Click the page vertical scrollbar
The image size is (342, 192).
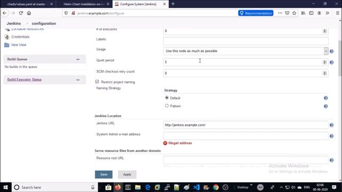pos(340,58)
